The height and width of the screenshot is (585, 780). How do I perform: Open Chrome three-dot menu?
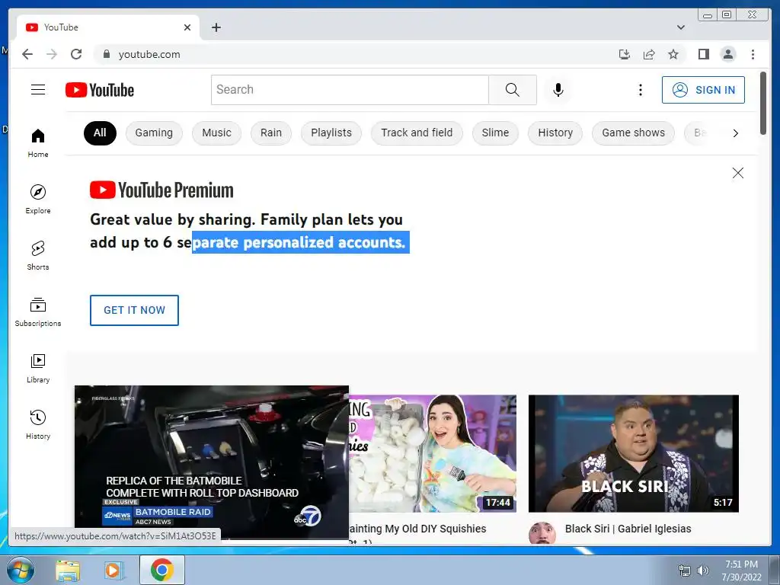click(753, 54)
